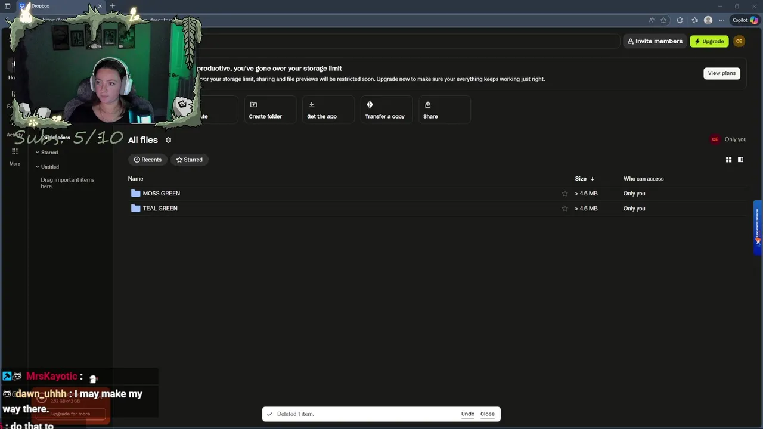
Task: Add page to favorites with star icon
Action: click(x=663, y=20)
